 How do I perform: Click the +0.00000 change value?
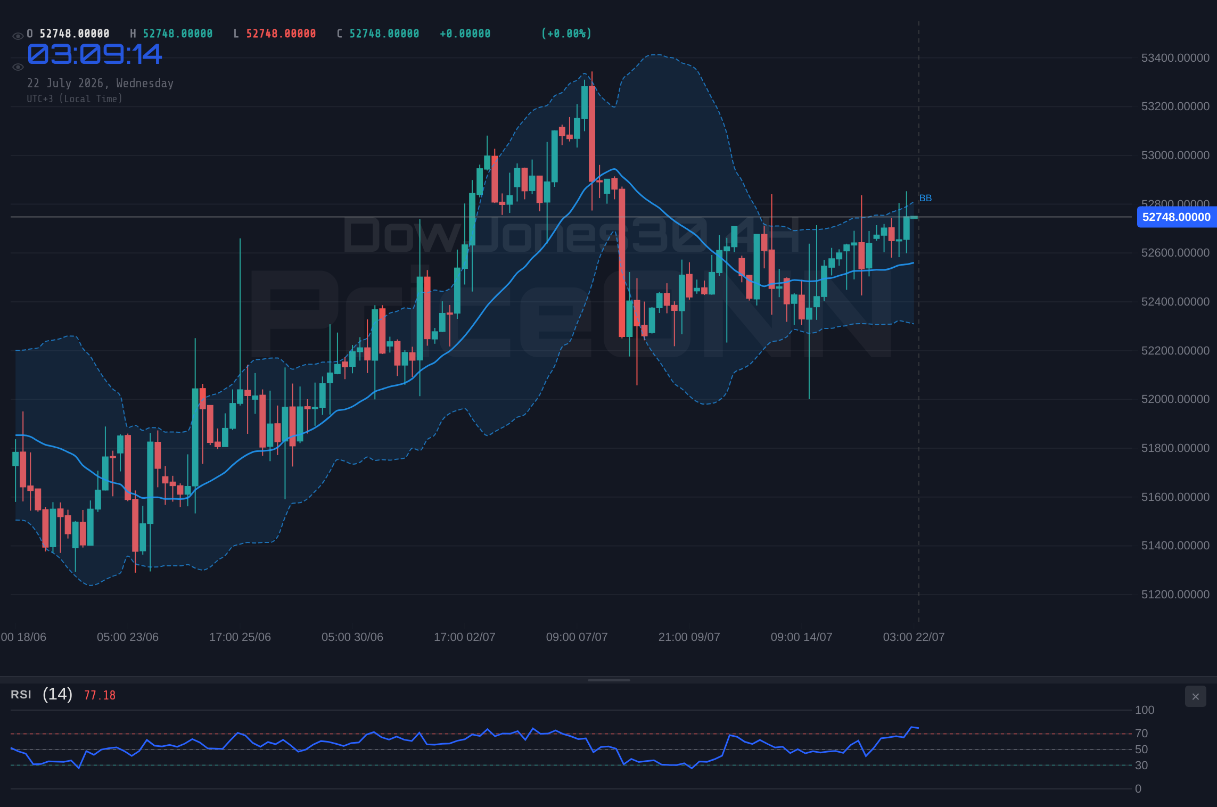coord(465,34)
